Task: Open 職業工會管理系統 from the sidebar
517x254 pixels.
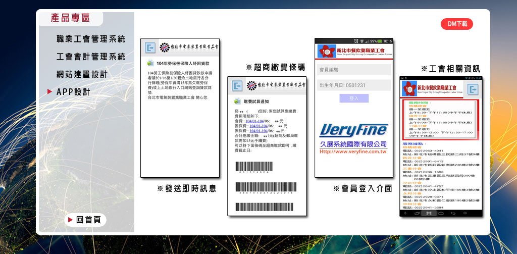Action: [x=90, y=39]
